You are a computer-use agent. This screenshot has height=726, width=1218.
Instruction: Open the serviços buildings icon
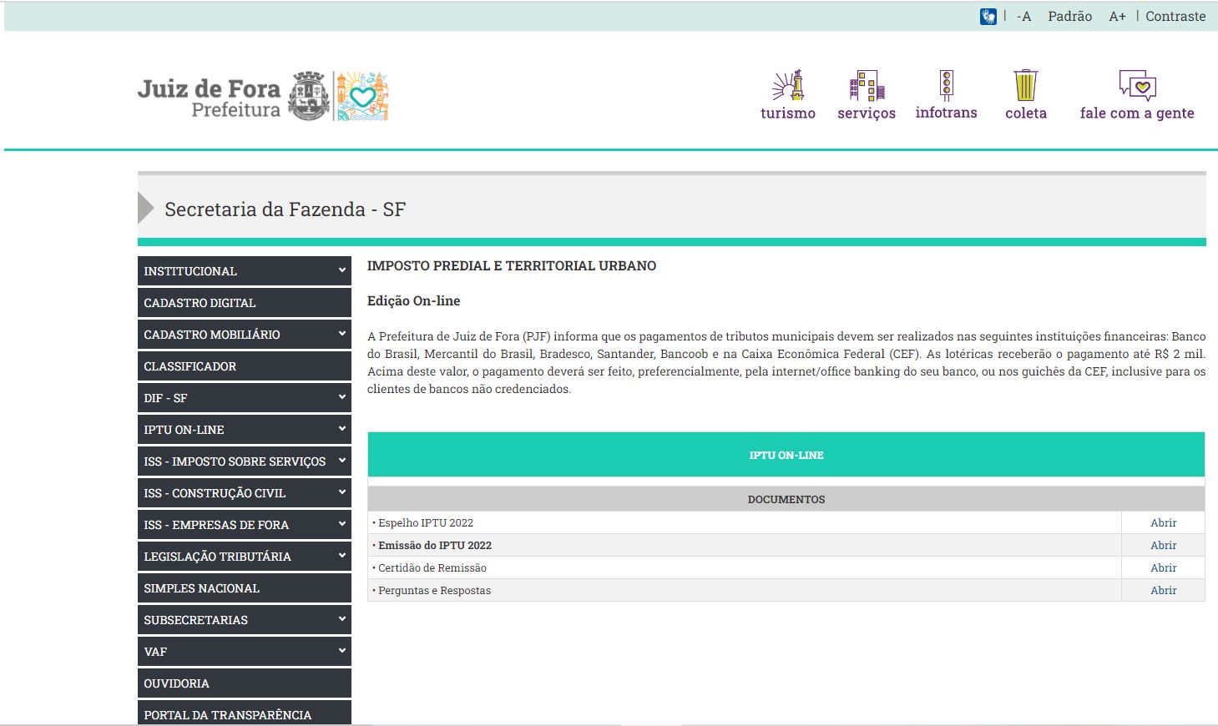[x=867, y=85]
